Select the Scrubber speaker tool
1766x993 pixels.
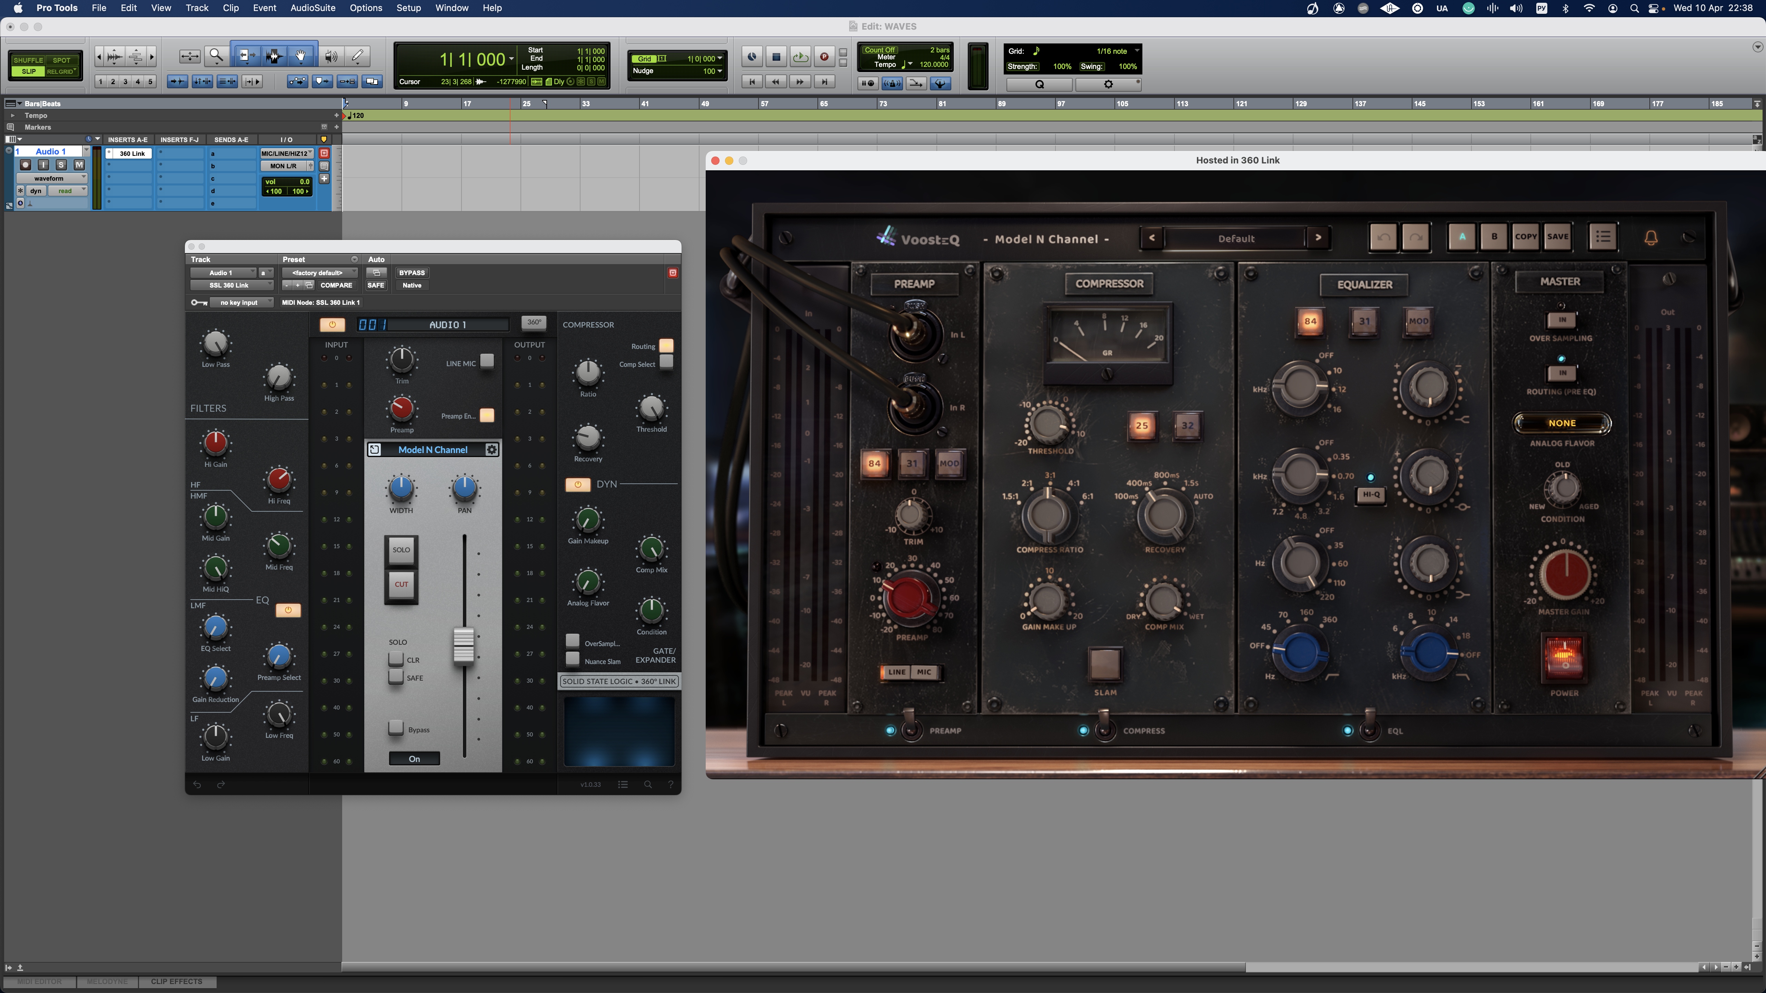(x=331, y=56)
